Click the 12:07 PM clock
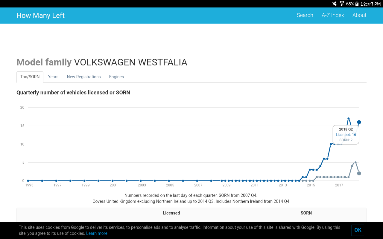The image size is (383, 239). tap(370, 4)
